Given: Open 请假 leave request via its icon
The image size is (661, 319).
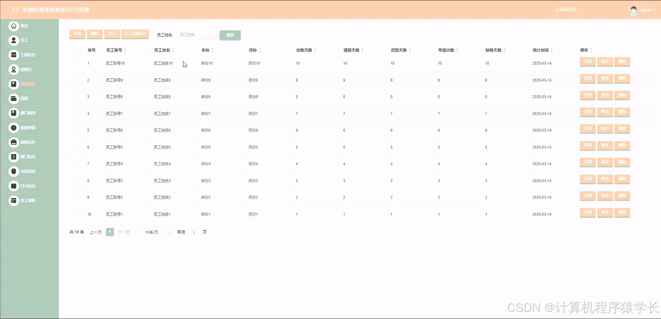Looking at the screenshot, I should click(x=13, y=98).
